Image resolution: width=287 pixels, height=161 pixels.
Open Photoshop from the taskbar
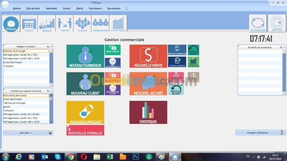pos(136,157)
